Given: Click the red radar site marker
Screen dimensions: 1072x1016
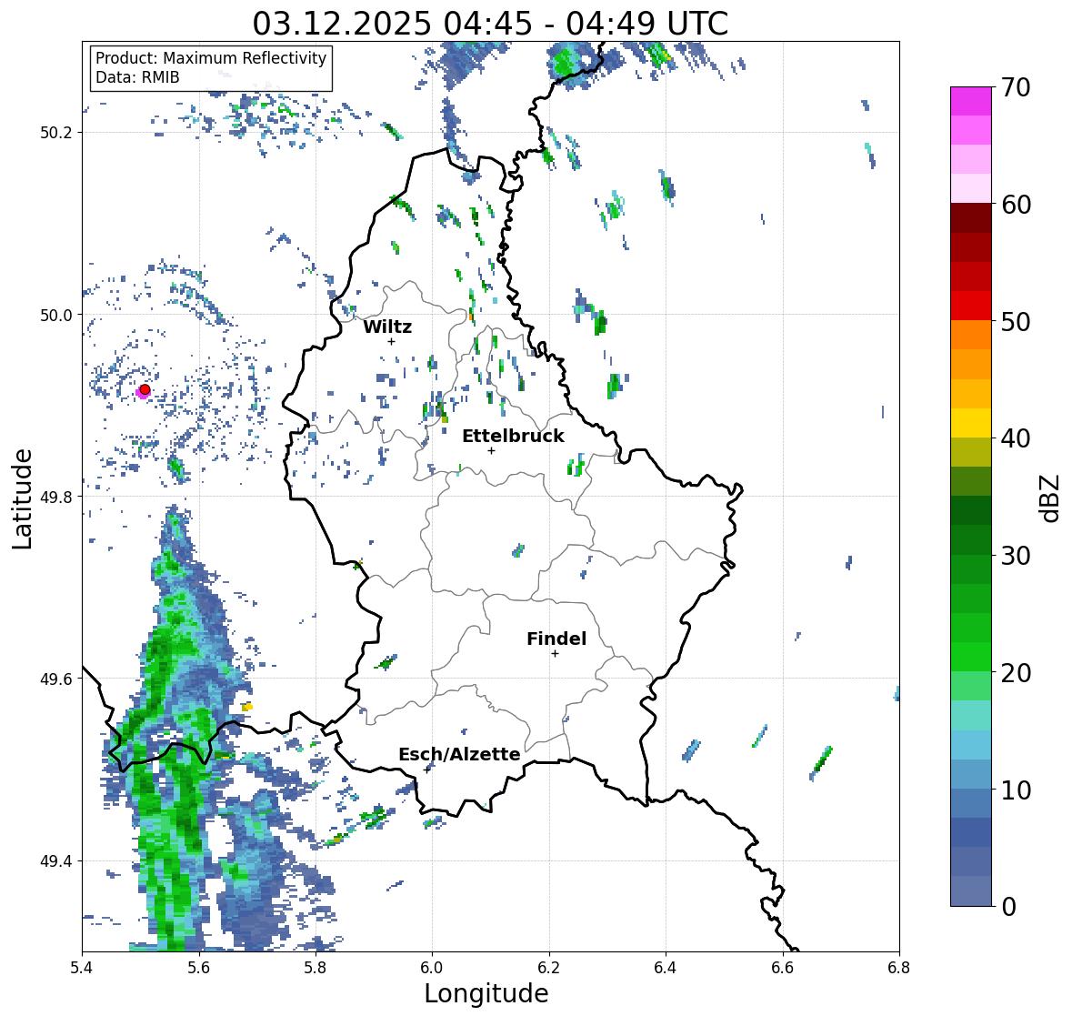Looking at the screenshot, I should point(145,389).
